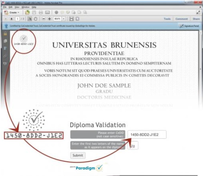Open the Tools pane

[167, 19]
